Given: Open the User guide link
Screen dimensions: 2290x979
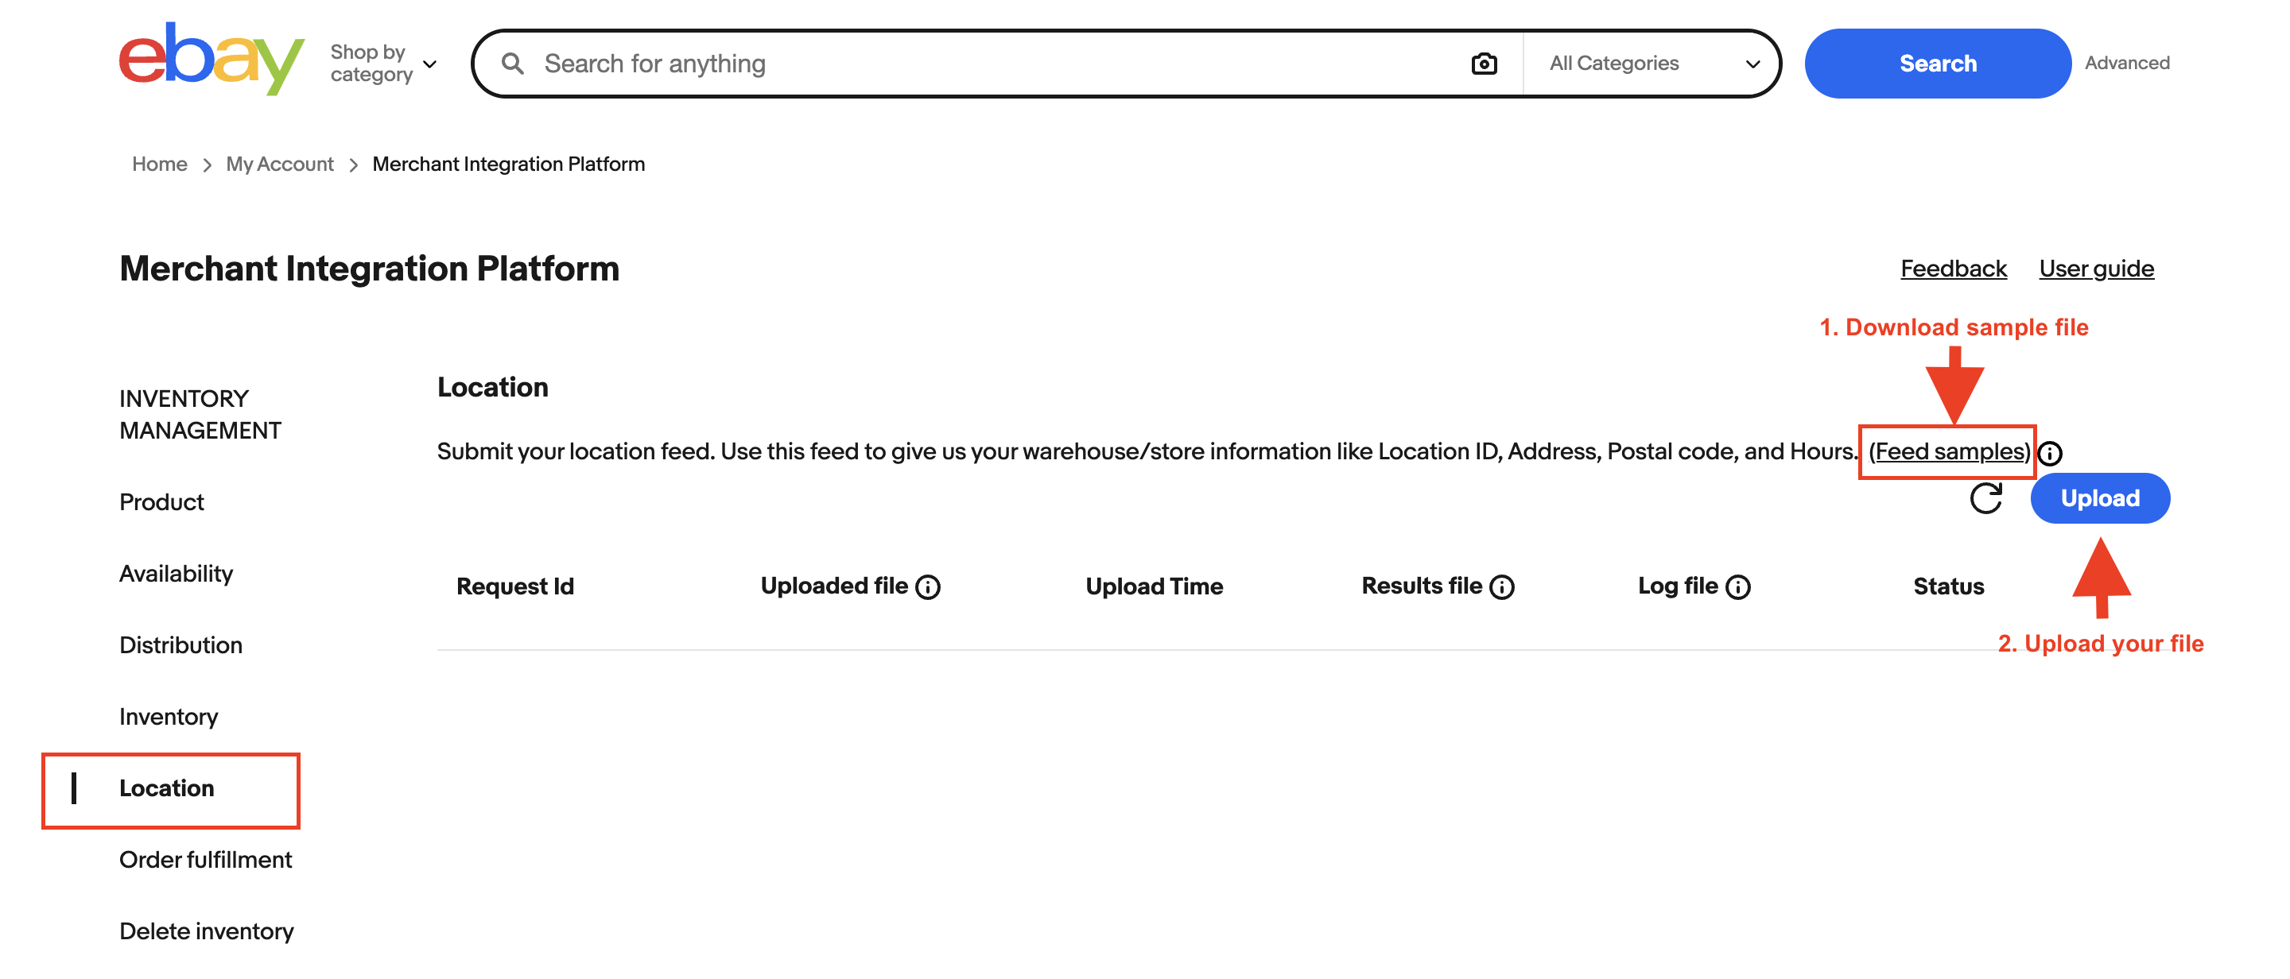Looking at the screenshot, I should click(x=2096, y=269).
